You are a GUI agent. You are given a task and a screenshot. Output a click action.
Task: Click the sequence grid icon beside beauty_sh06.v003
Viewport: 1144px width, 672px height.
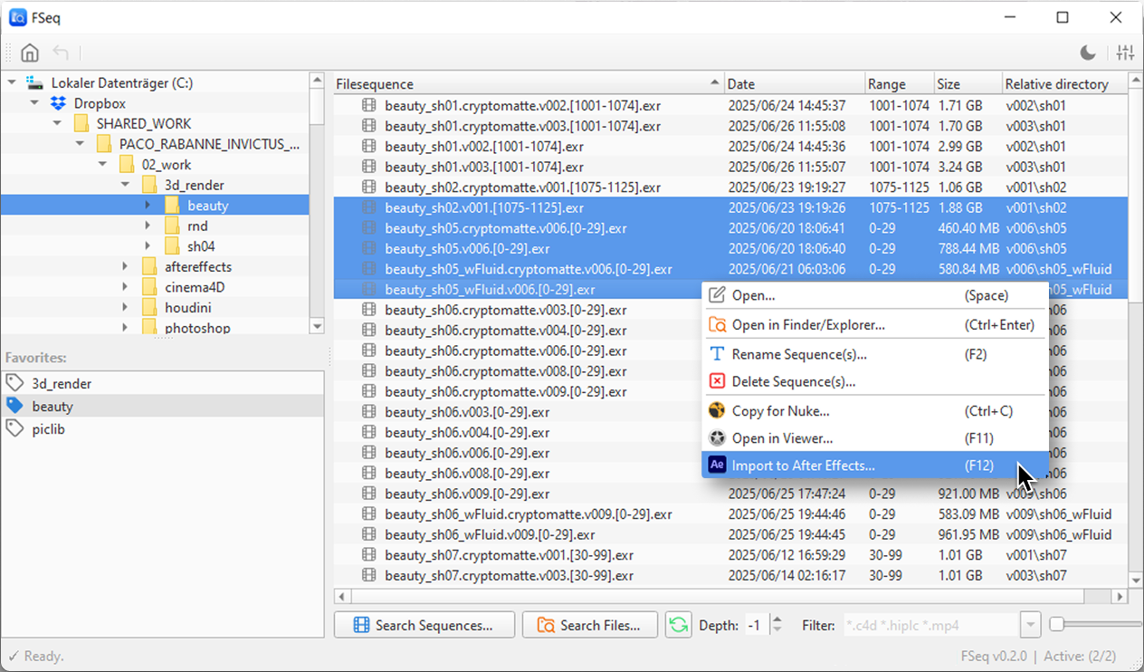point(368,412)
